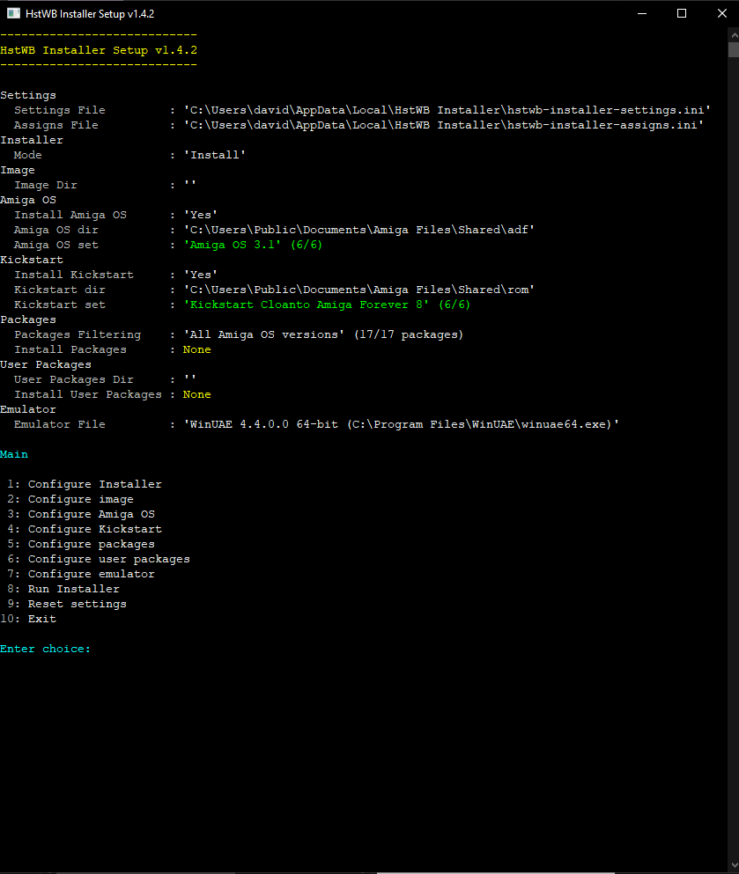739x874 pixels.
Task: Click menu option '4: Configure Kickstart'
Action: 85,530
